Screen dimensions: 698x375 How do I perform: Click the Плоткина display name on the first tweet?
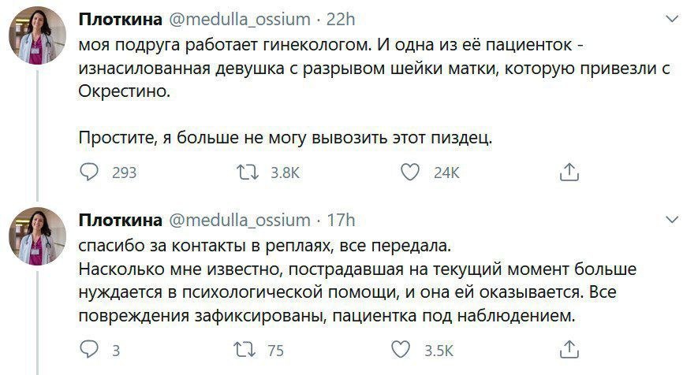coord(119,17)
